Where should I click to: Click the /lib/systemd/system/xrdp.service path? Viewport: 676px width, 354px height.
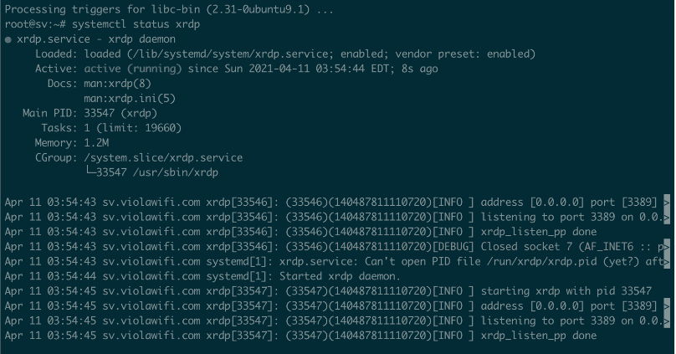pyautogui.click(x=230, y=54)
